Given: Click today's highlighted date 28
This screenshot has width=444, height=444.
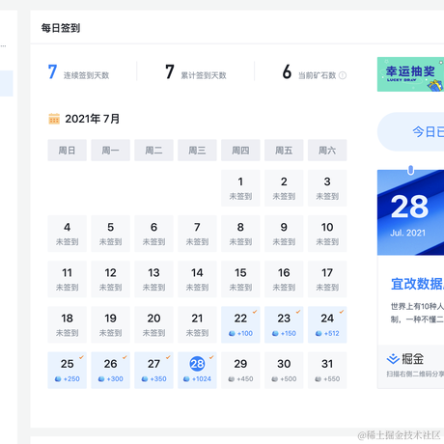Looking at the screenshot, I should (x=197, y=364).
